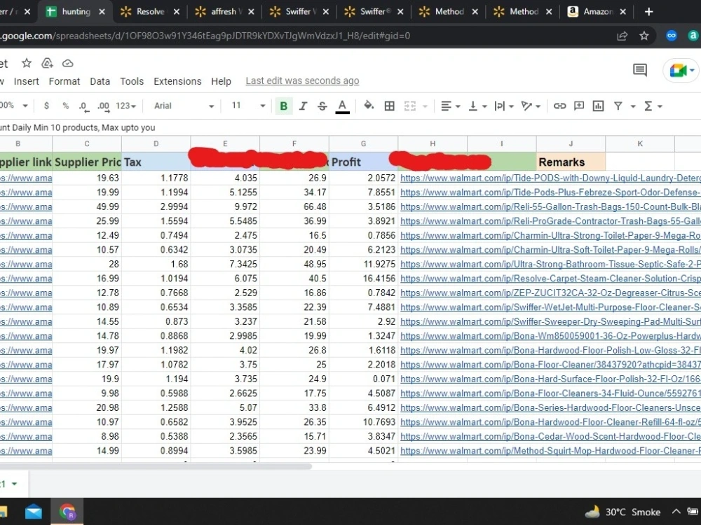
Task: Open the borders tool
Action: point(389,106)
